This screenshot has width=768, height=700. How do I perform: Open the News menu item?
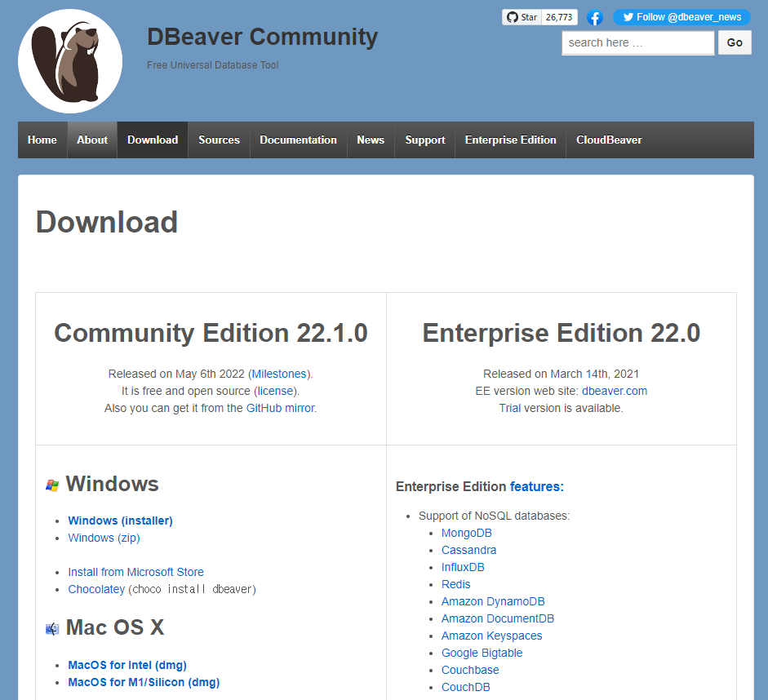click(x=371, y=140)
